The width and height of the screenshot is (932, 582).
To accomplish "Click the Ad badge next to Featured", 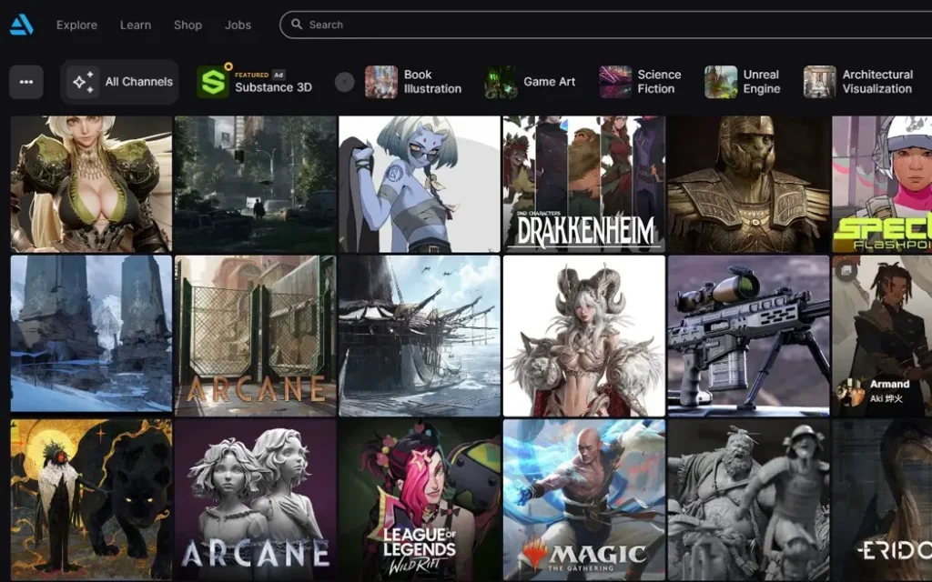I will coord(279,75).
